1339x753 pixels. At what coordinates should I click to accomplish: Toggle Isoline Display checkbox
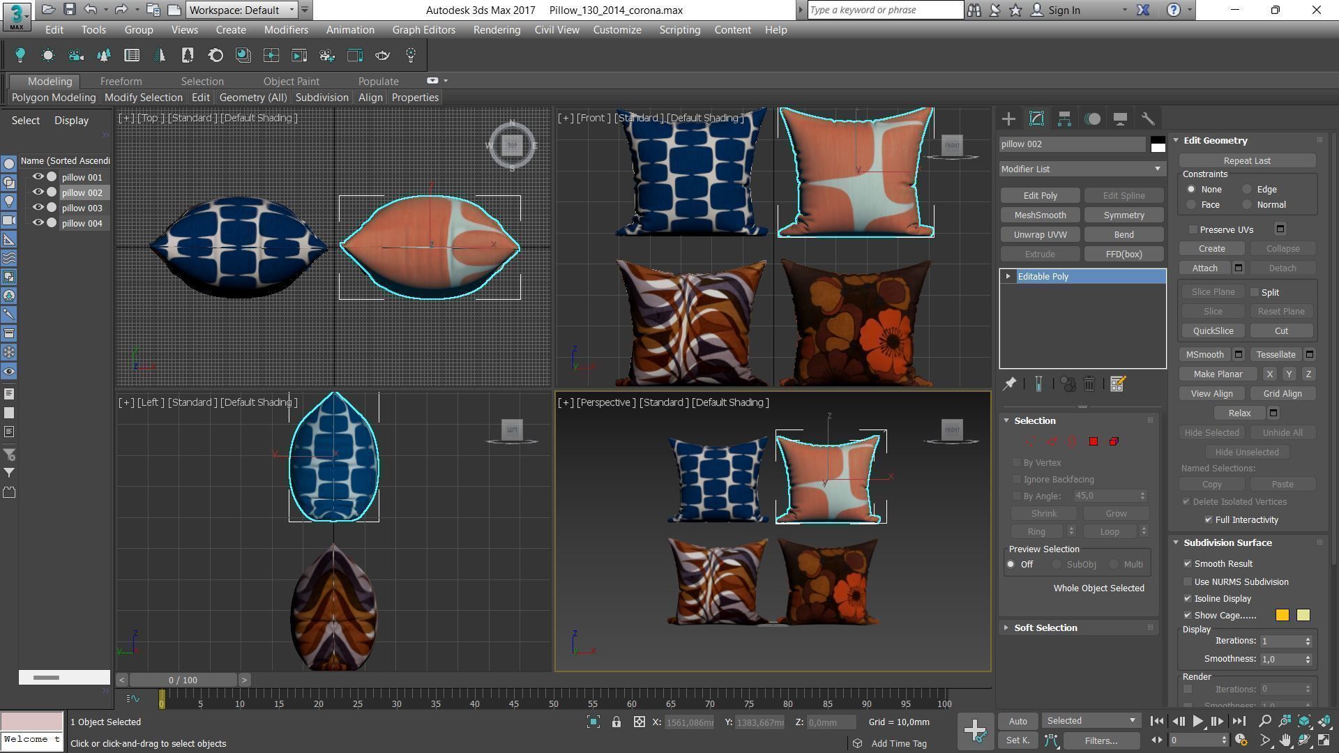(1188, 599)
